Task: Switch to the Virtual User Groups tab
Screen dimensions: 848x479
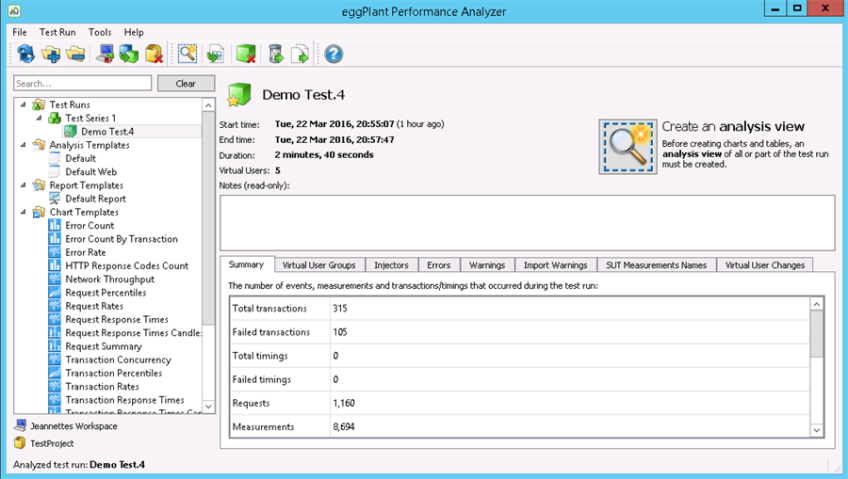Action: (318, 265)
